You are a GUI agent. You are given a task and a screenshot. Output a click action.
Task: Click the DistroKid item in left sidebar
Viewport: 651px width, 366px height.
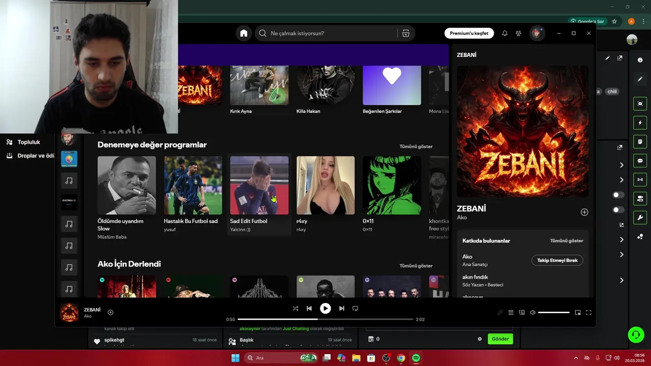click(69, 202)
